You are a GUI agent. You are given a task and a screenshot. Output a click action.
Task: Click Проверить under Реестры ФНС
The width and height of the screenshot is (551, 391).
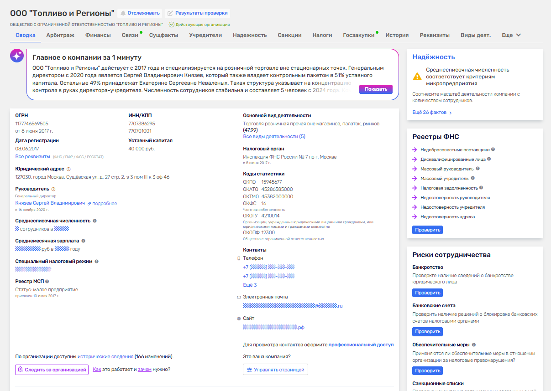pos(427,230)
